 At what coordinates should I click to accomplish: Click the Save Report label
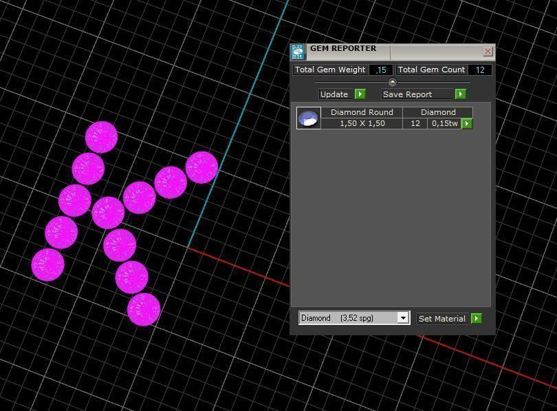[x=418, y=94]
